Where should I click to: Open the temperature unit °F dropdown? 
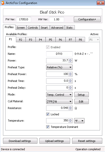tap(79, 121)
